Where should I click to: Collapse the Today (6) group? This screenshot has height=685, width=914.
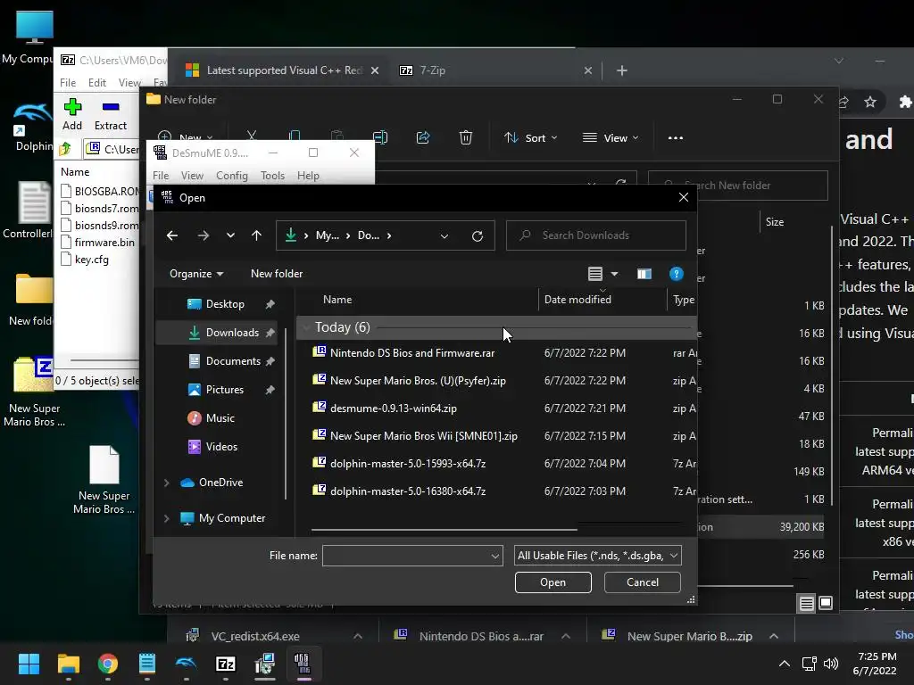(x=306, y=327)
